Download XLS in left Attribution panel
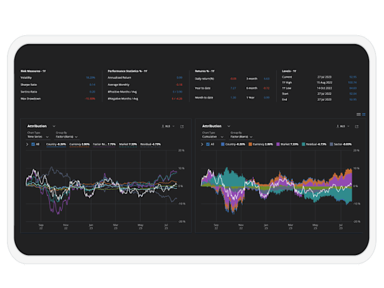This screenshot has height=288, width=384. pyautogui.click(x=166, y=126)
